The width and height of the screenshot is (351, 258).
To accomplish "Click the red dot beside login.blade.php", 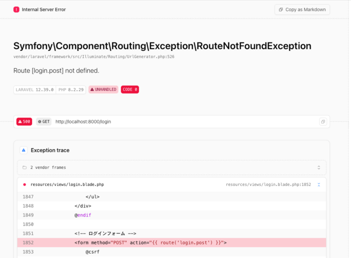I will (24, 185).
